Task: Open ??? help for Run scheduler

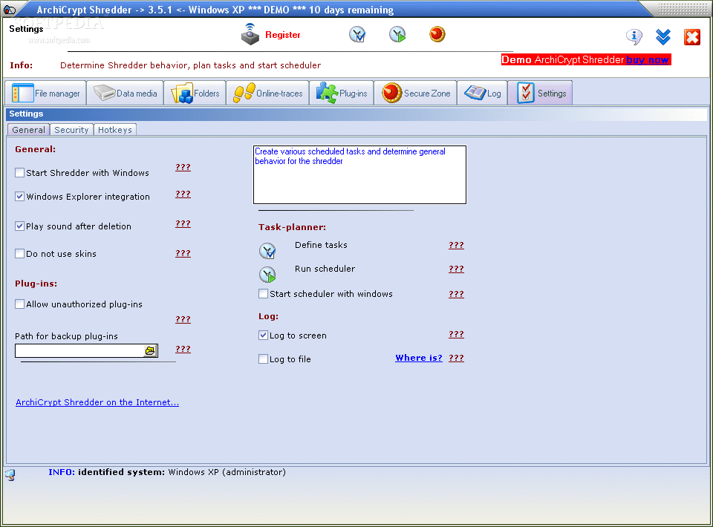Action: 456,269
